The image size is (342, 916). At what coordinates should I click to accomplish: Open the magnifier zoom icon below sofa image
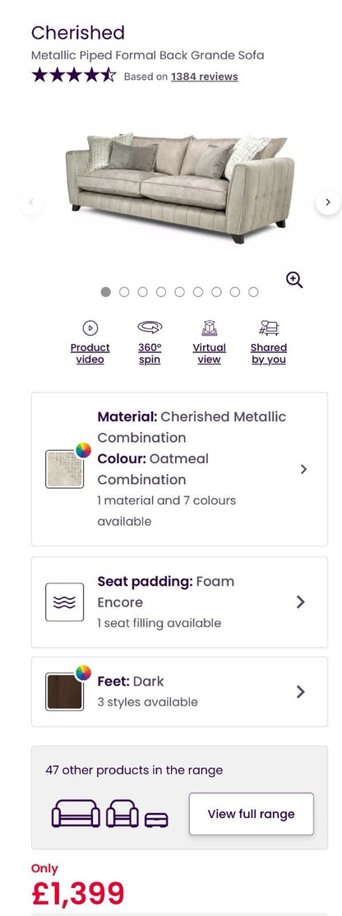point(294,280)
